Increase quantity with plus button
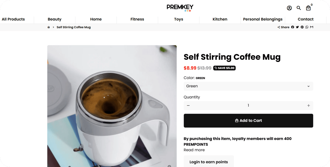 click(x=309, y=105)
